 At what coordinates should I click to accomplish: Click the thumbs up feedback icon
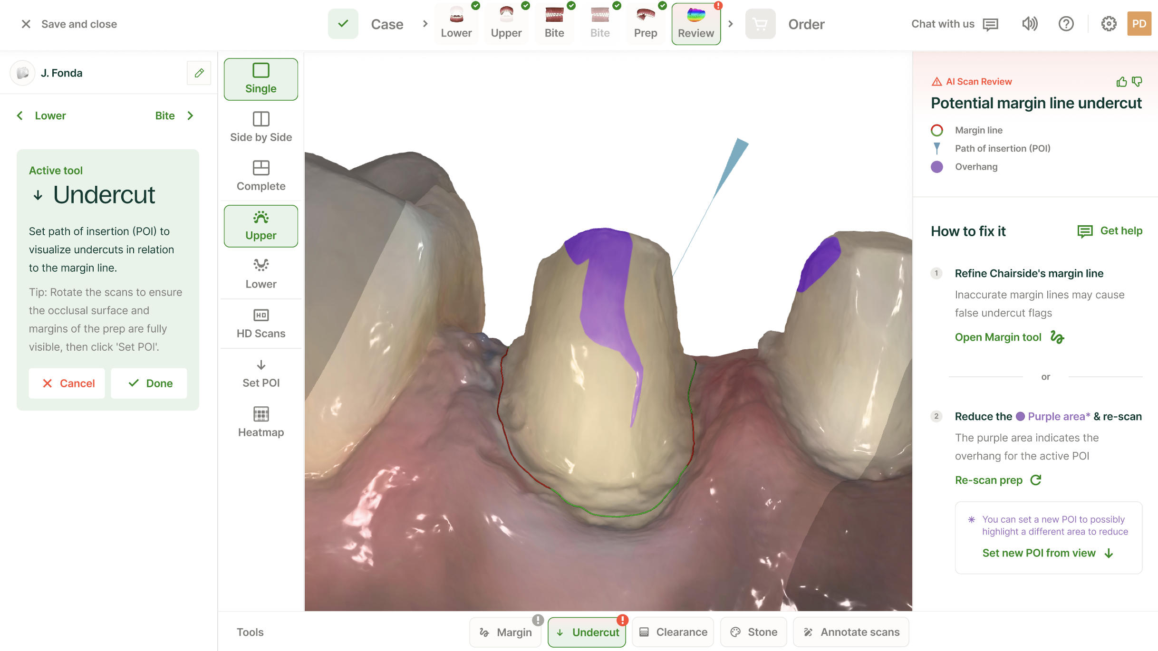1121,82
